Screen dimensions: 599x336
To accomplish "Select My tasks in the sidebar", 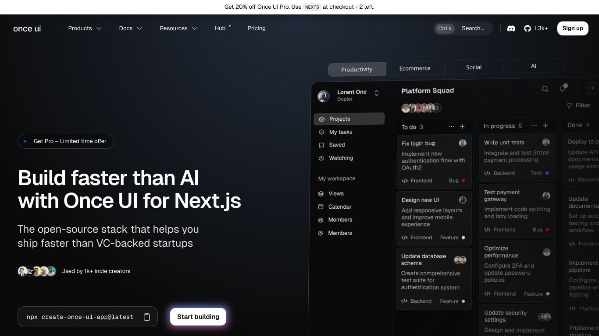I will click(x=341, y=132).
